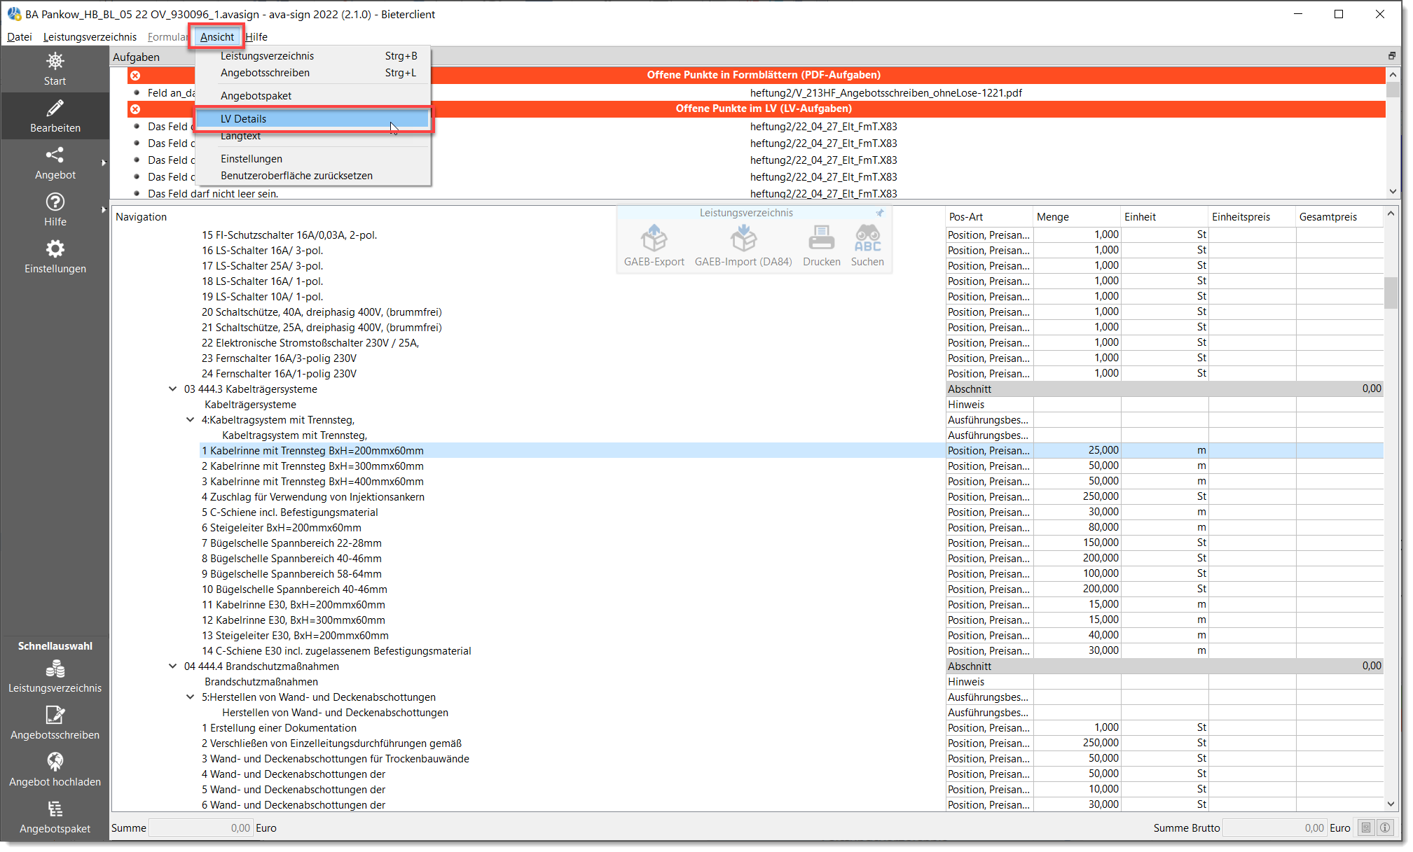Open the info icon in status bar
The height and width of the screenshot is (852, 1413).
[1385, 827]
